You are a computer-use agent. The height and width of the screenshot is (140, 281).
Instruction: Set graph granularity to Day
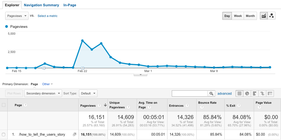(x=227, y=16)
